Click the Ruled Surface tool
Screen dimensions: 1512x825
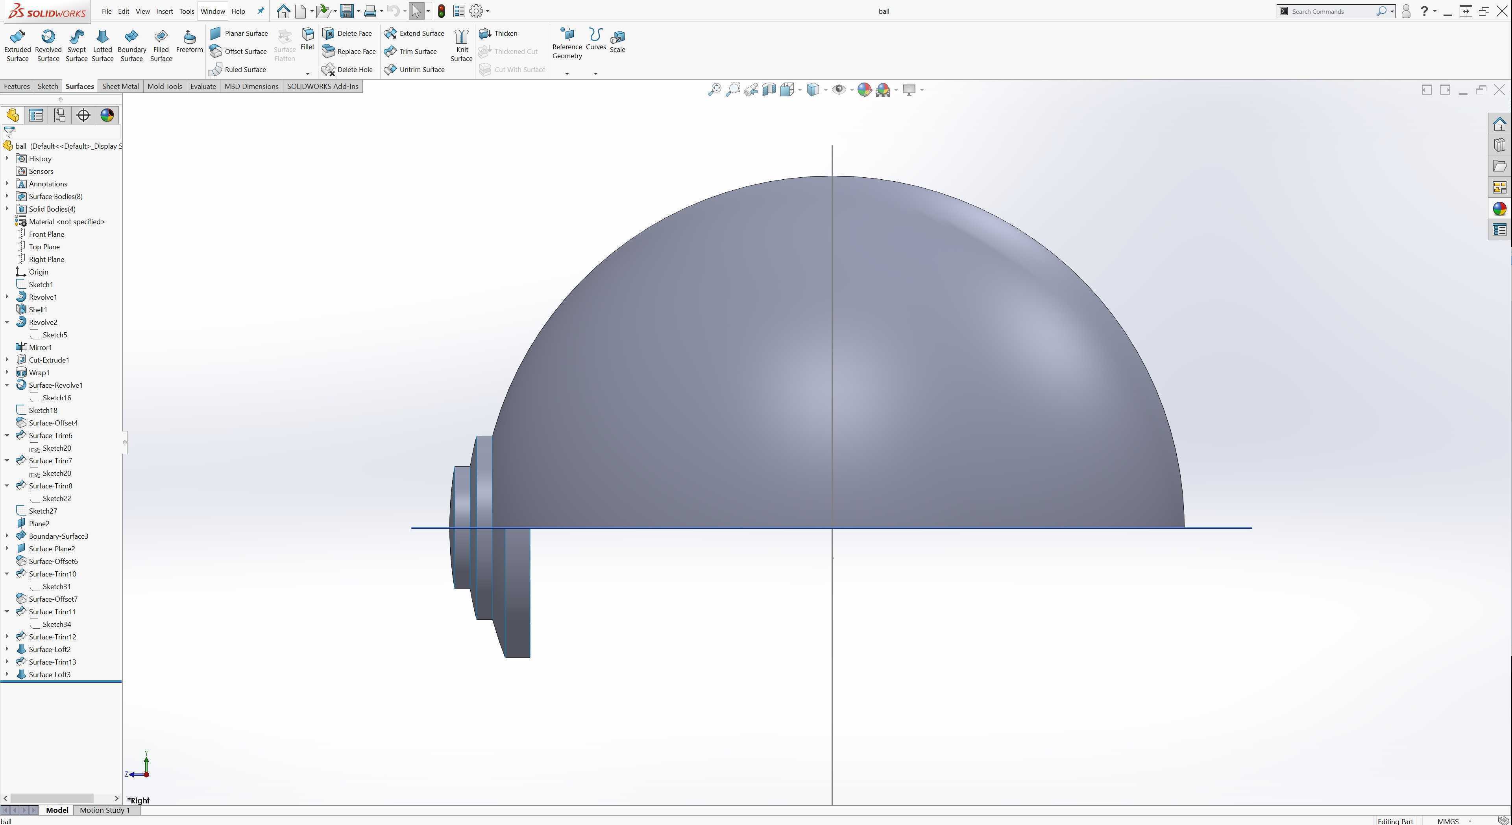click(238, 70)
